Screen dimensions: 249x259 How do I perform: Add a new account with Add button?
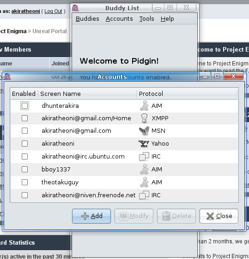click(x=91, y=216)
